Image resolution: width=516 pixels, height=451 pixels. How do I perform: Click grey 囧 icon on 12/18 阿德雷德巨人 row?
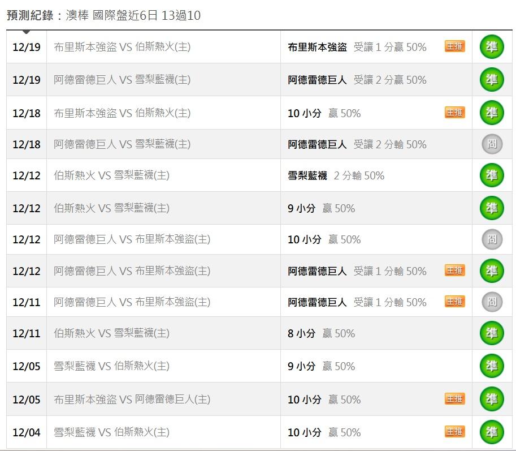(x=492, y=144)
